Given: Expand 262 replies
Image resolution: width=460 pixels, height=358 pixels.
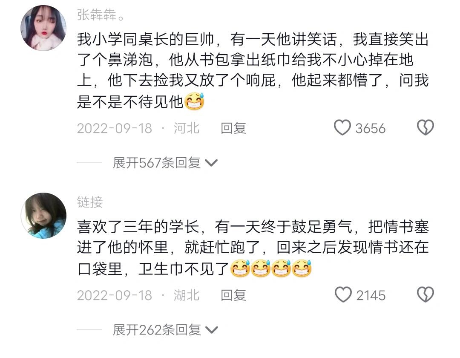Looking at the screenshot, I should (157, 330).
